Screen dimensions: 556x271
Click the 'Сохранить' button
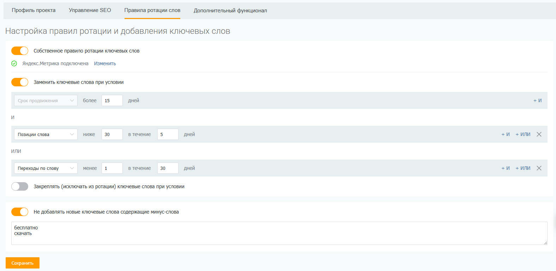pos(23,263)
